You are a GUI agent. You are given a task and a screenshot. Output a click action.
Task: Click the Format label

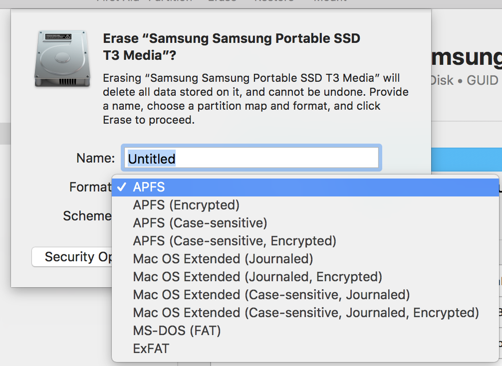[90, 187]
